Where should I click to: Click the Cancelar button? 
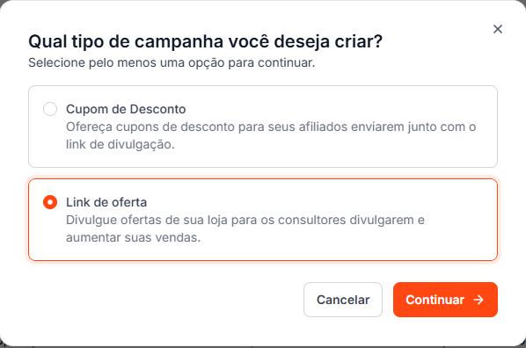[343, 300]
